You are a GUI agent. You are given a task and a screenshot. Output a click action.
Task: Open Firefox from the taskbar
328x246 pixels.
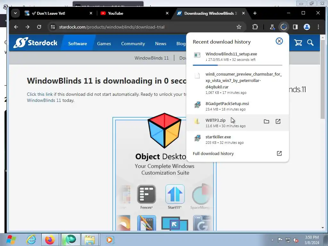click(50, 240)
